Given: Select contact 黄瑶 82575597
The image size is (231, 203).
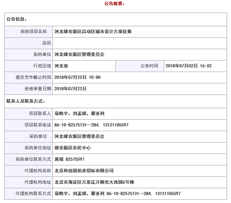Looking at the screenshot, I should coord(69,159).
